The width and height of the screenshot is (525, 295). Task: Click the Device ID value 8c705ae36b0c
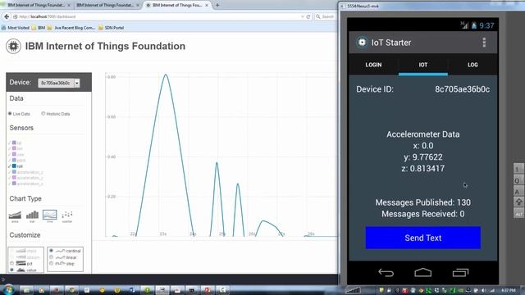[x=462, y=89]
